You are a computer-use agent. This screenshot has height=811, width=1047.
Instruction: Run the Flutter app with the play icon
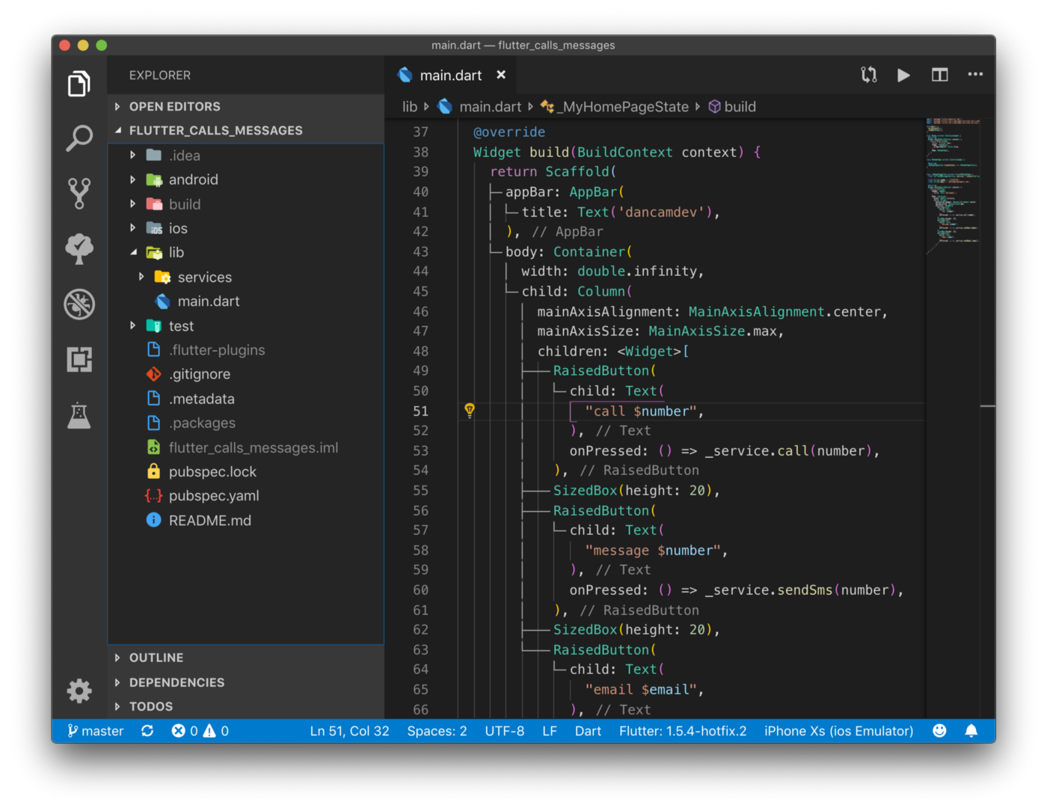(x=903, y=75)
